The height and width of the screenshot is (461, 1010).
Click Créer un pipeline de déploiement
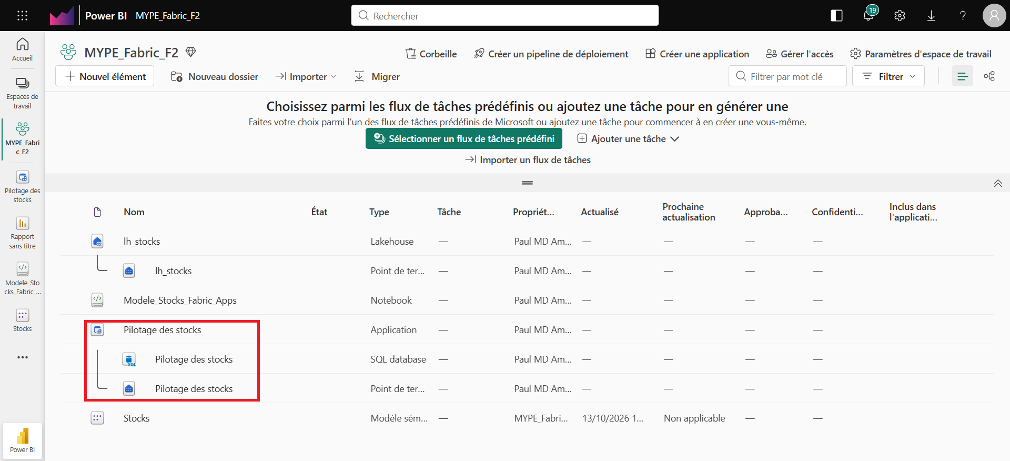(551, 54)
